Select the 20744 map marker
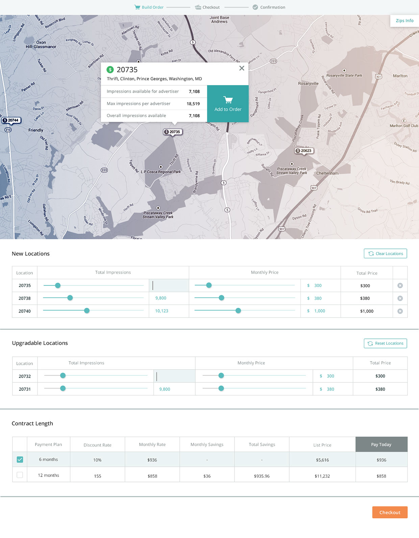The height and width of the screenshot is (538, 419). click(x=11, y=120)
